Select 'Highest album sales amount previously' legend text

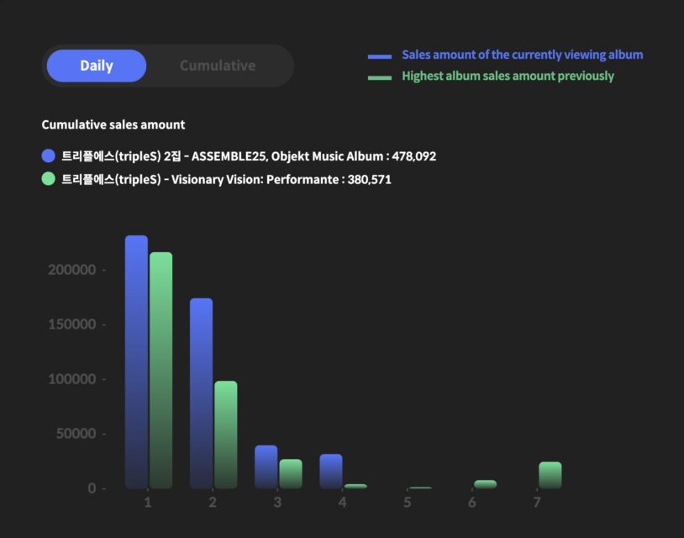coord(508,76)
